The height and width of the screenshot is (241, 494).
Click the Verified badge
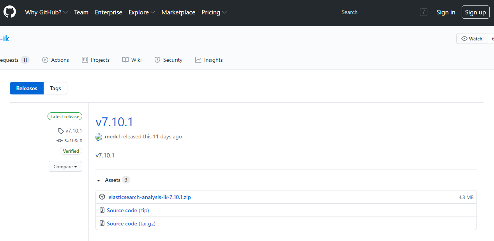71,151
